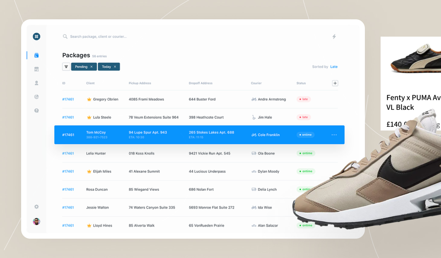Change the sort order 'Late'

(334, 67)
